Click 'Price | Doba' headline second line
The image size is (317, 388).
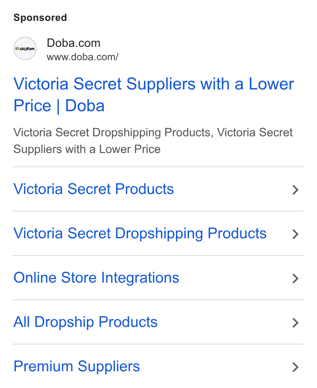59,106
